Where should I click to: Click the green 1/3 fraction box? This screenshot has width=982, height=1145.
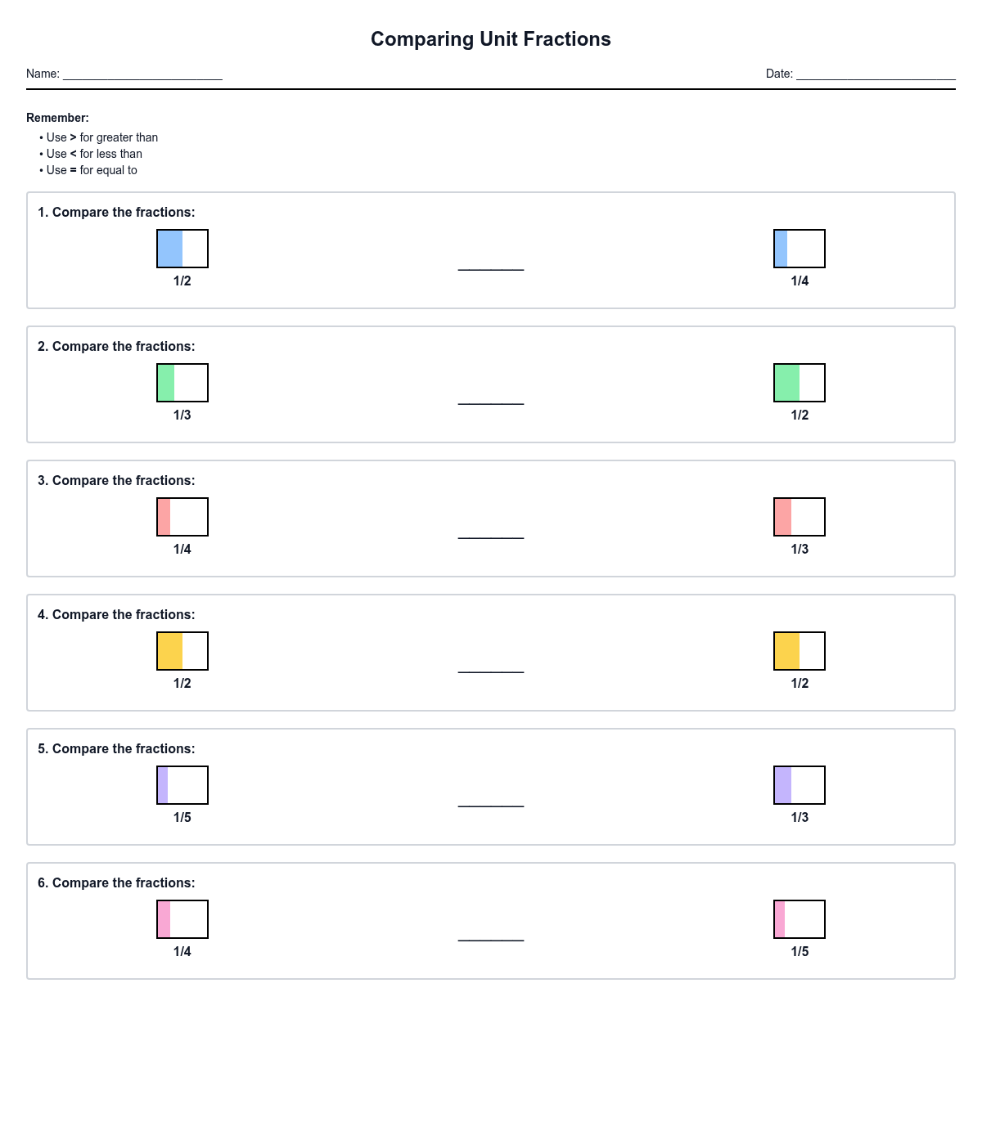click(182, 383)
